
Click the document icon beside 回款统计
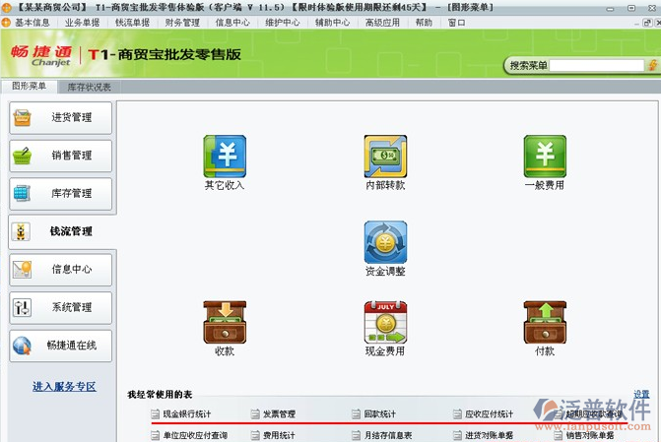tap(357, 414)
